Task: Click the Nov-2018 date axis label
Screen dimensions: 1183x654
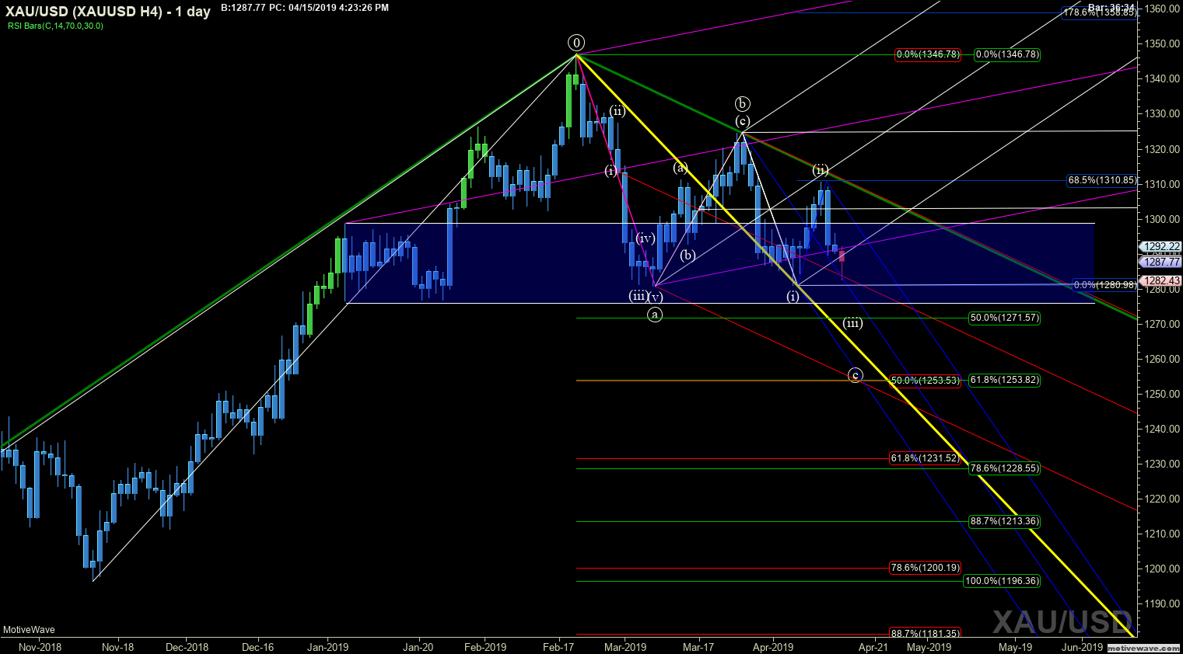Action: click(x=40, y=647)
